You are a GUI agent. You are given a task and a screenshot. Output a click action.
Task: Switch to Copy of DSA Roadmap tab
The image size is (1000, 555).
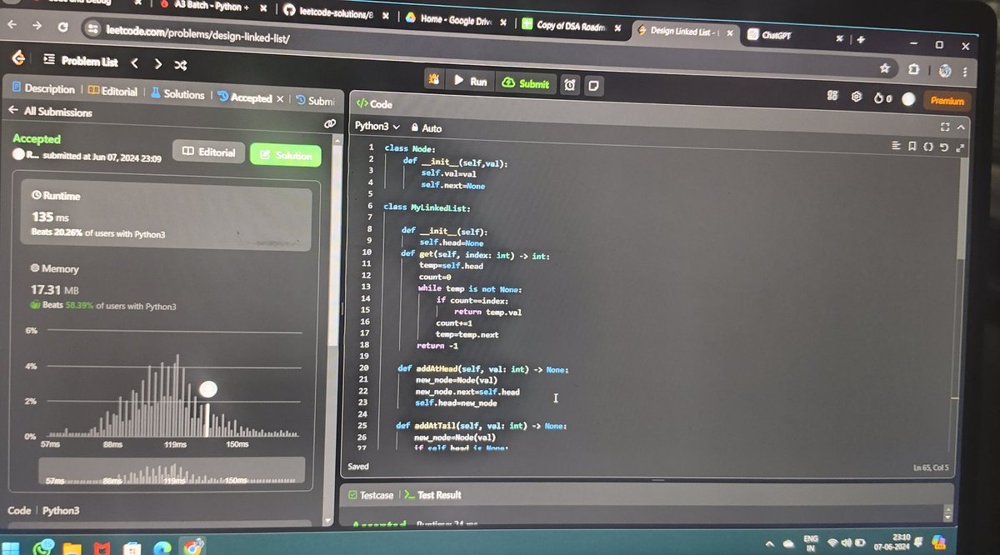[x=571, y=25]
